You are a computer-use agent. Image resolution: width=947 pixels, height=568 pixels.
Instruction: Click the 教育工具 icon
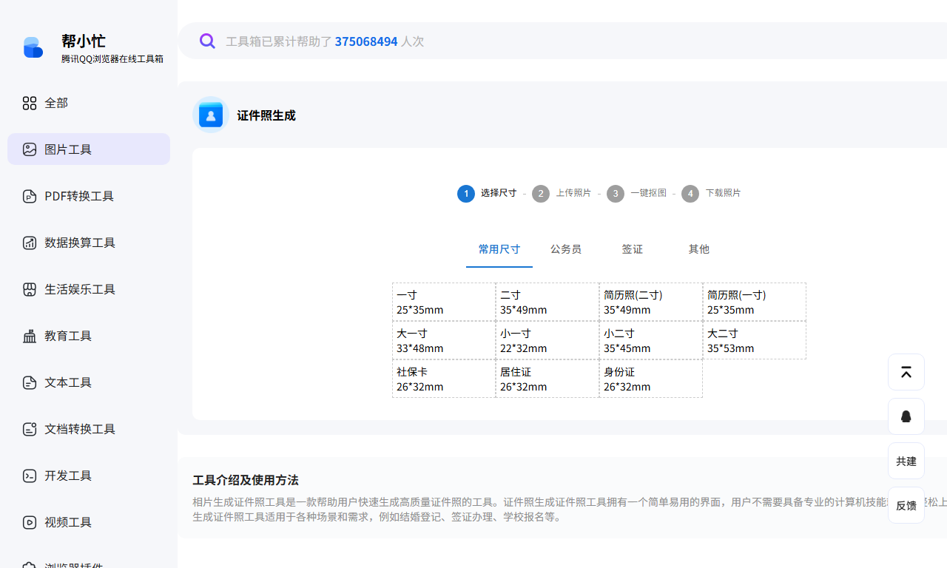(x=30, y=336)
